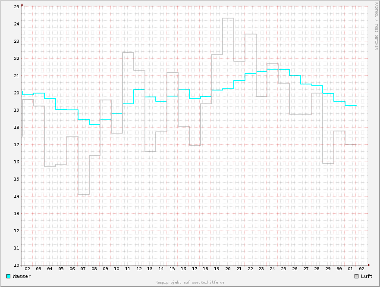Click the cyan Wasser legend swatch
Image resolution: width=380 pixels, height=287 pixels.
click(x=9, y=276)
